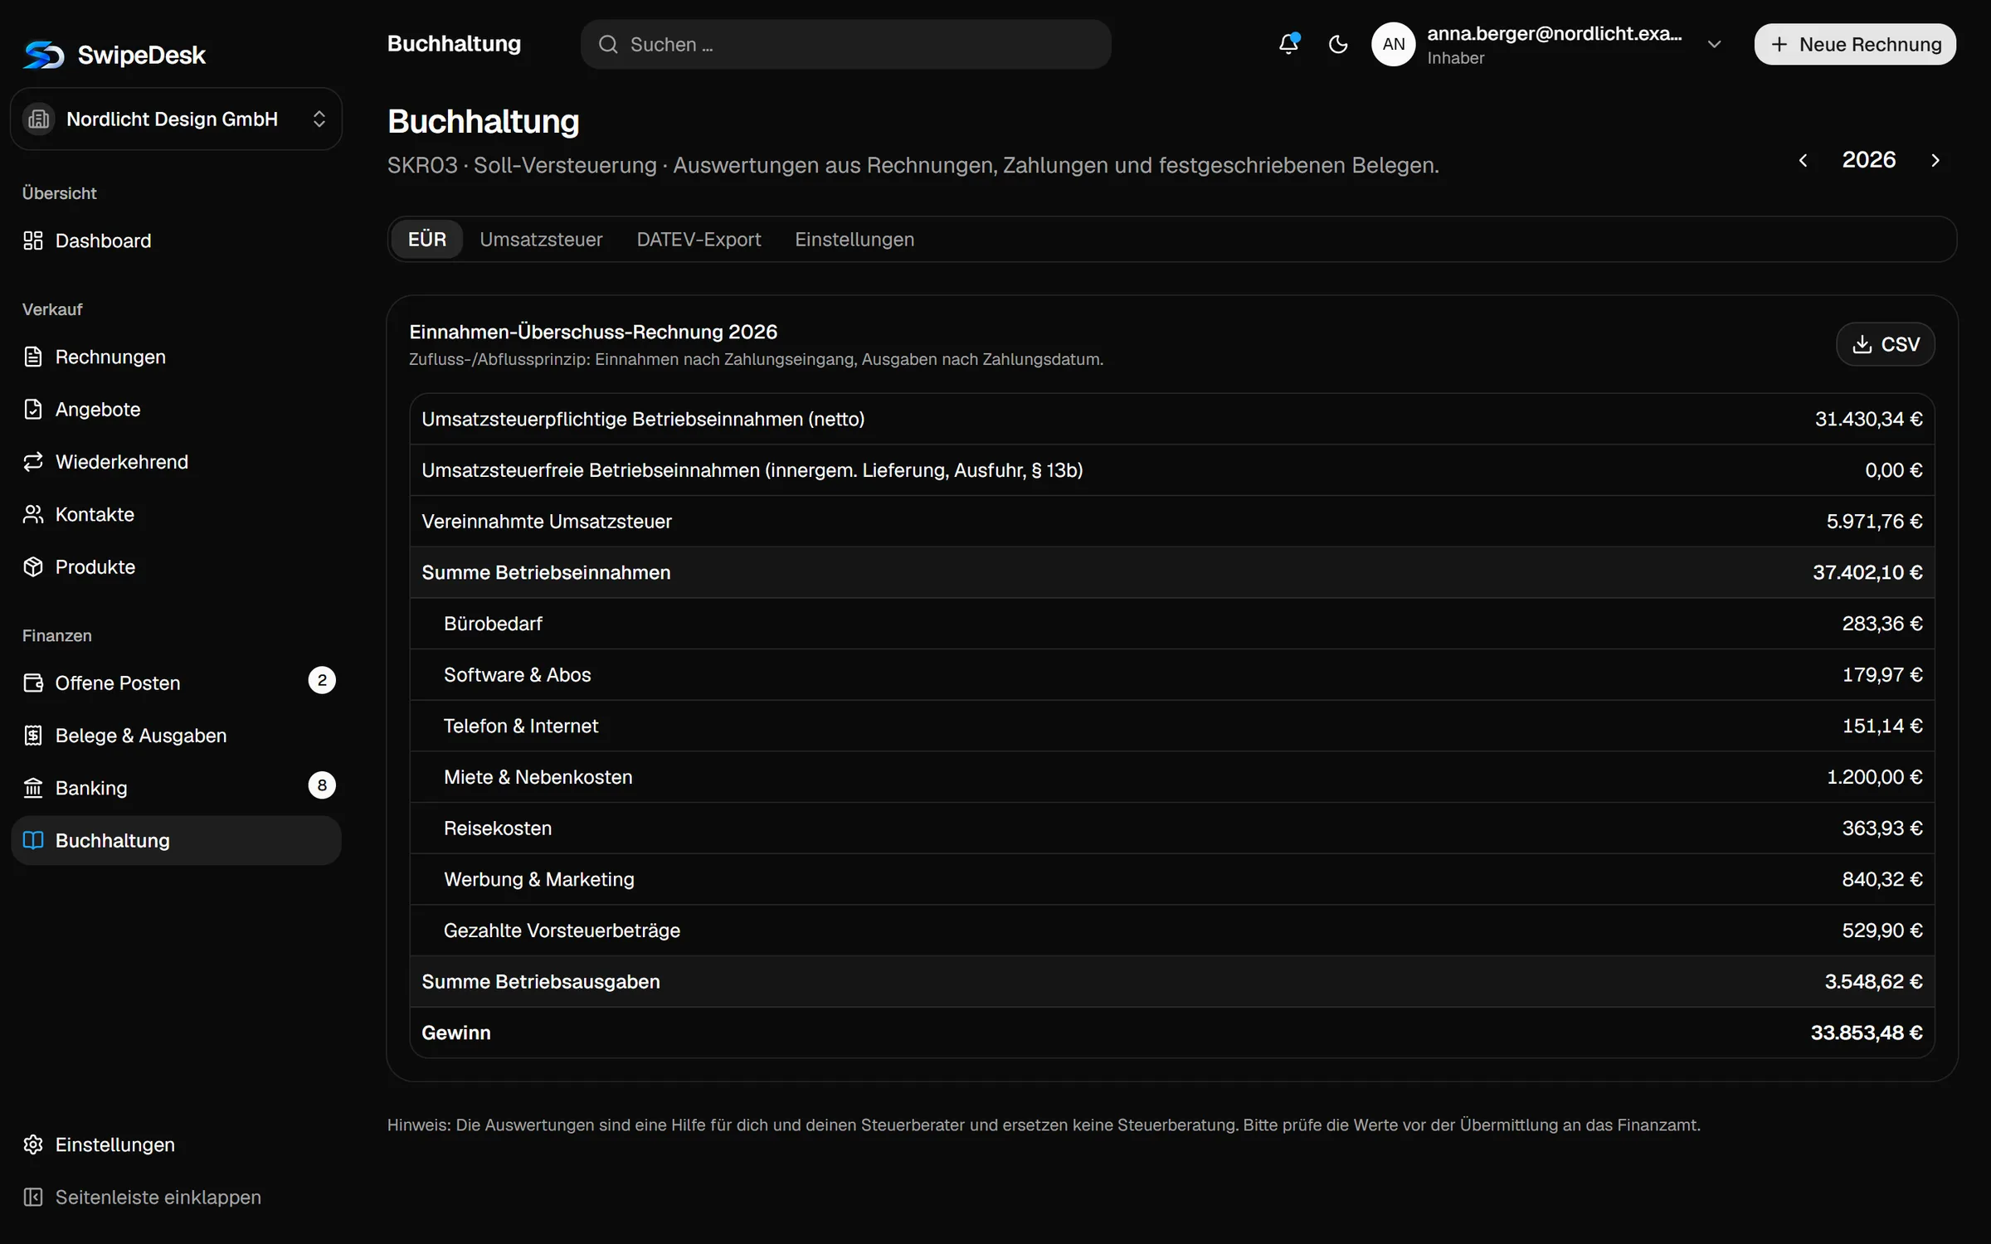Click the AN user avatar
Viewport: 1991px width, 1244px height.
1394,44
